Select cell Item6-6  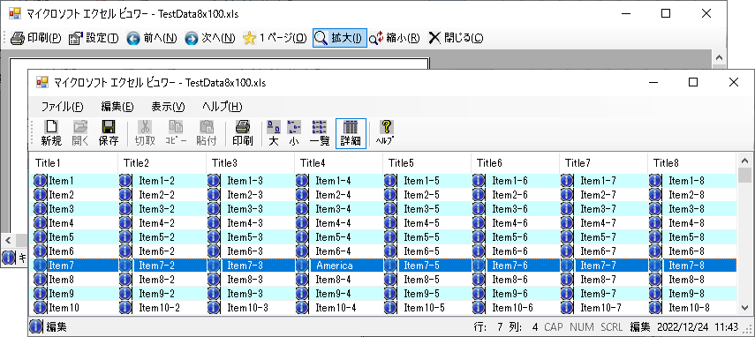[x=510, y=251]
